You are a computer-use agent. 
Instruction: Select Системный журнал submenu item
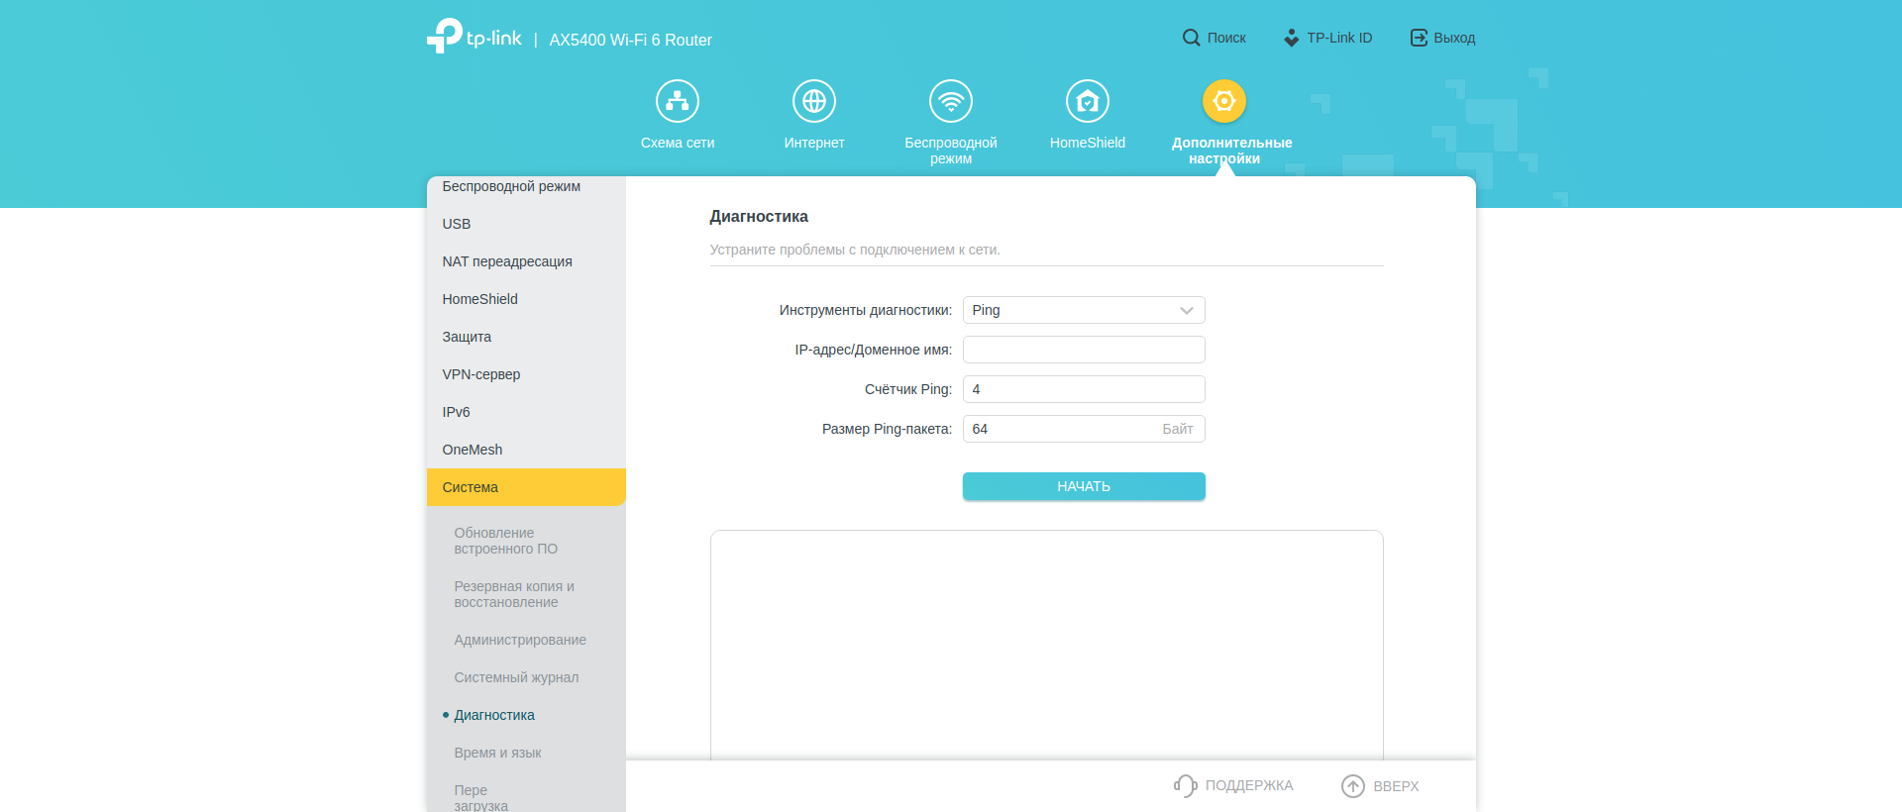516,677
